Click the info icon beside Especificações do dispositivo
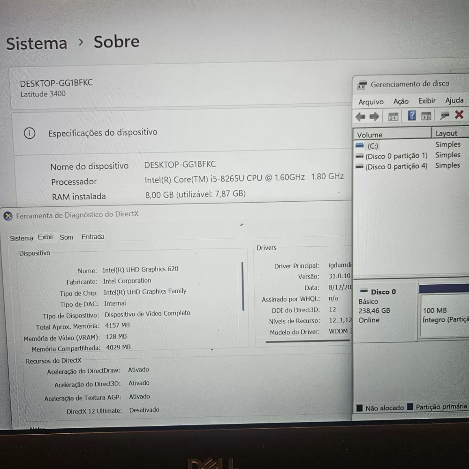 pyautogui.click(x=30, y=134)
